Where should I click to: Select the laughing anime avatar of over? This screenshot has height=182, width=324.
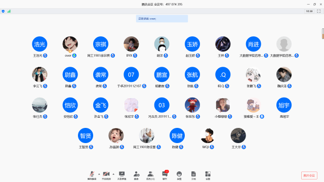click(x=70, y=44)
